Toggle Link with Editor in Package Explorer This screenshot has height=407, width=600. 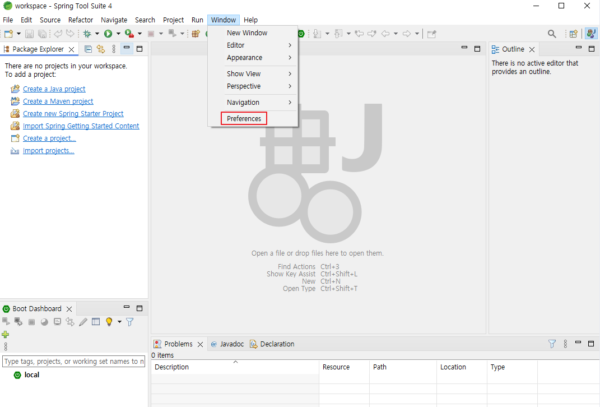101,49
